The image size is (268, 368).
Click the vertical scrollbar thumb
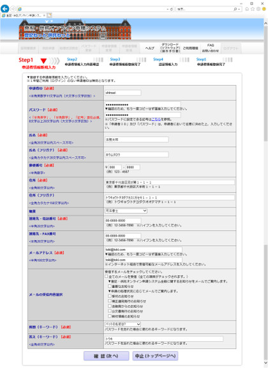[x=265, y=83]
